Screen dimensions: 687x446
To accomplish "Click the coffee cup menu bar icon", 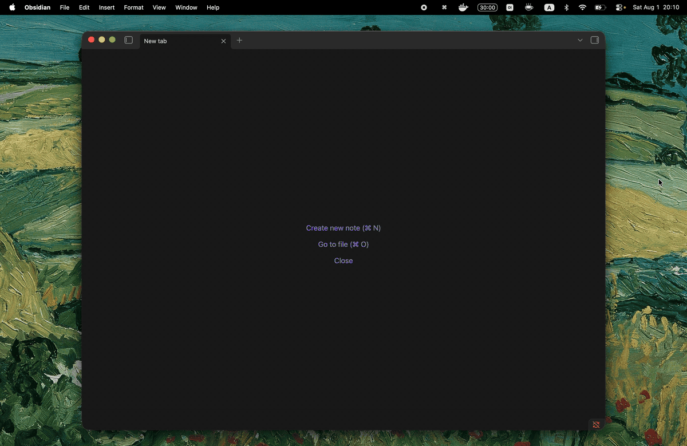I will [x=529, y=7].
